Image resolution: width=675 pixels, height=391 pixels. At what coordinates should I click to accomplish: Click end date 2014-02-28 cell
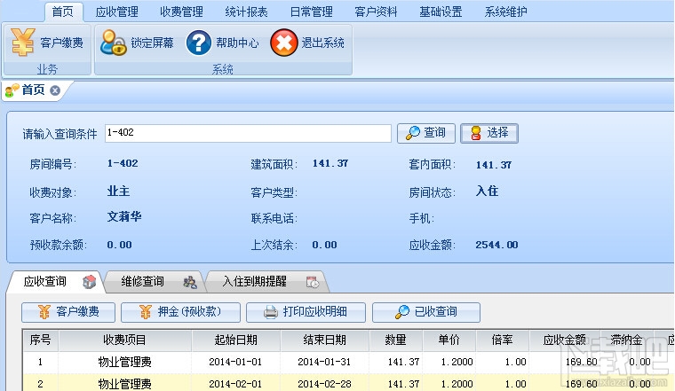(x=324, y=384)
